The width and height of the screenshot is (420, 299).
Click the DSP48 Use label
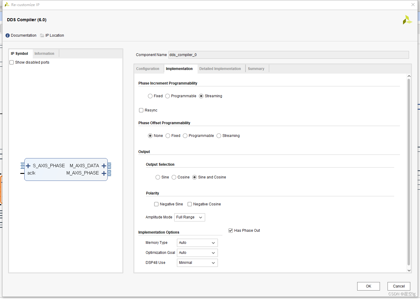click(155, 263)
